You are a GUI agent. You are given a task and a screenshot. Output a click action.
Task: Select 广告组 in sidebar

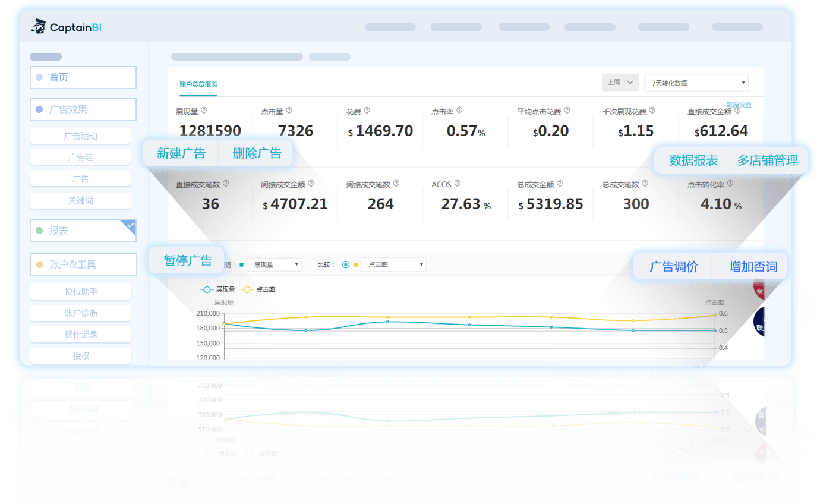click(x=80, y=157)
